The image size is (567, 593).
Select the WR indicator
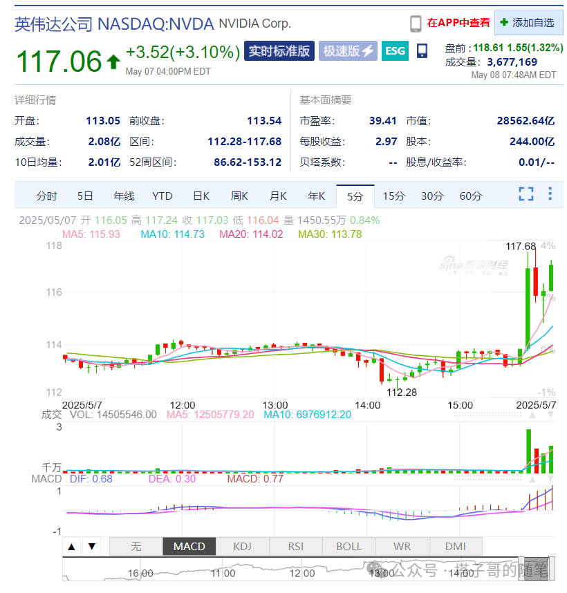click(402, 547)
